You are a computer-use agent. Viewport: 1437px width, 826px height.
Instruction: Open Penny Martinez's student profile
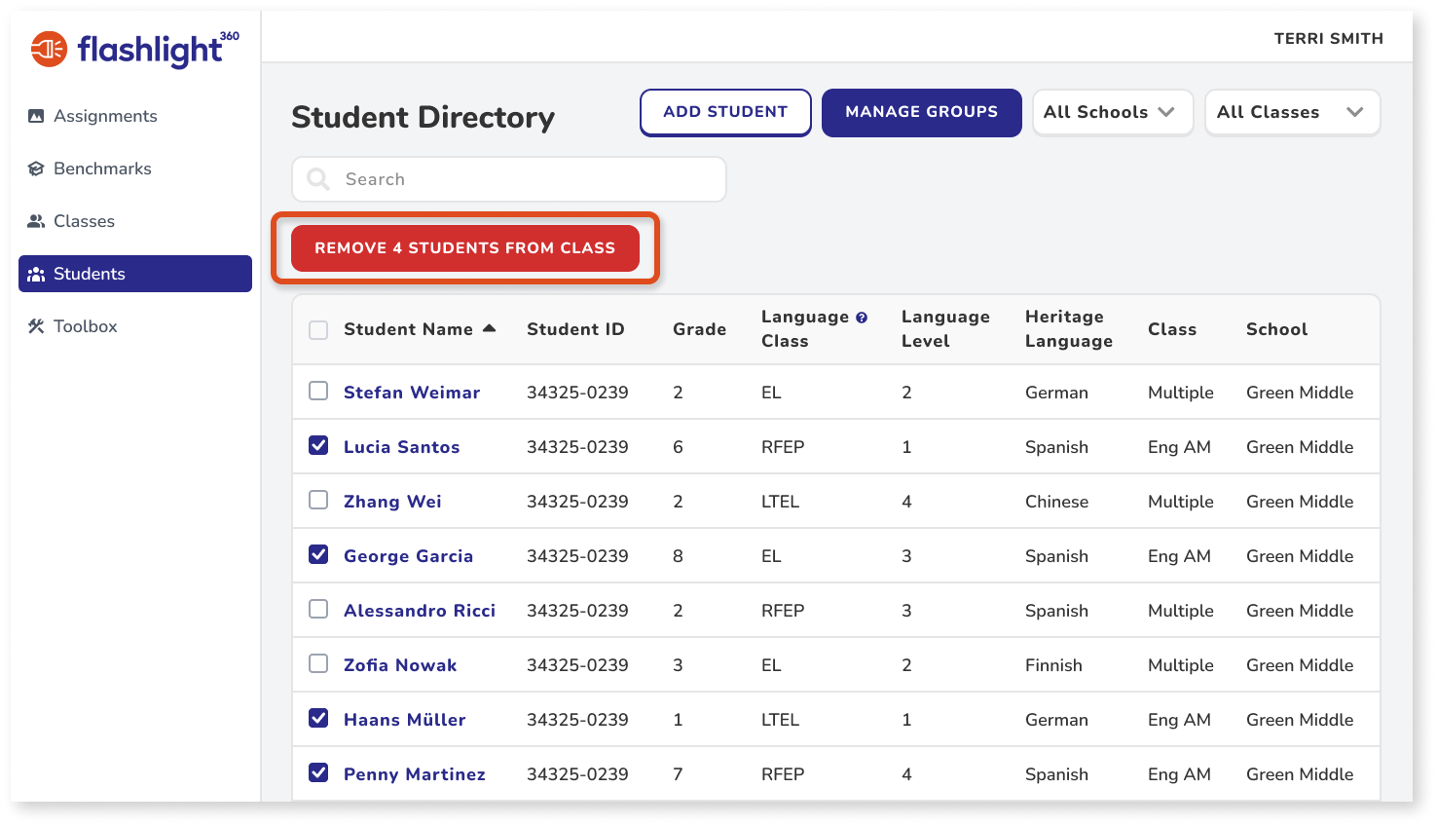point(414,774)
